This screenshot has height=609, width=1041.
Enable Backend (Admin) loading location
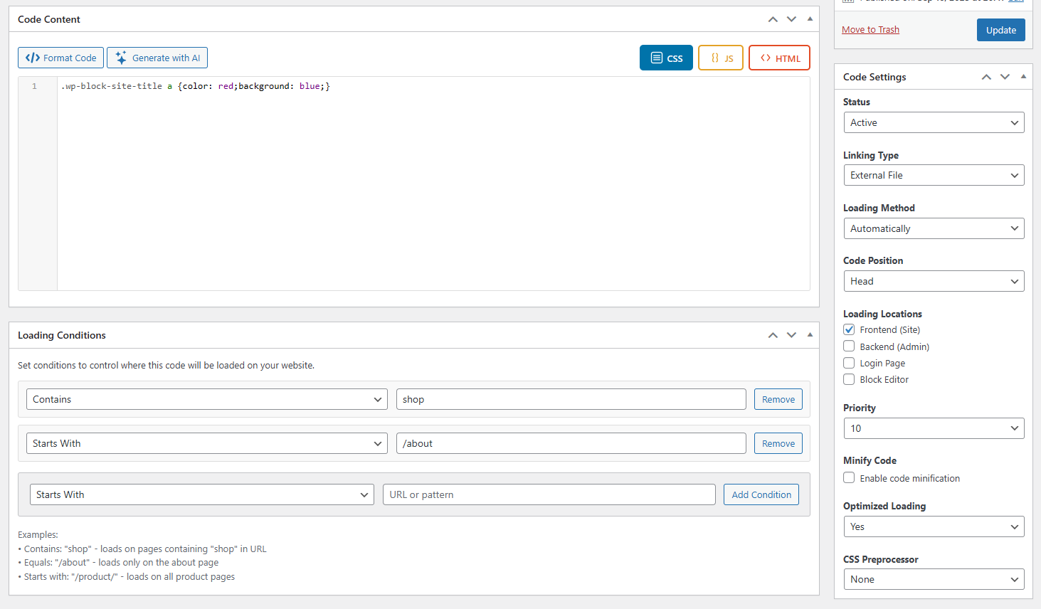pyautogui.click(x=849, y=346)
